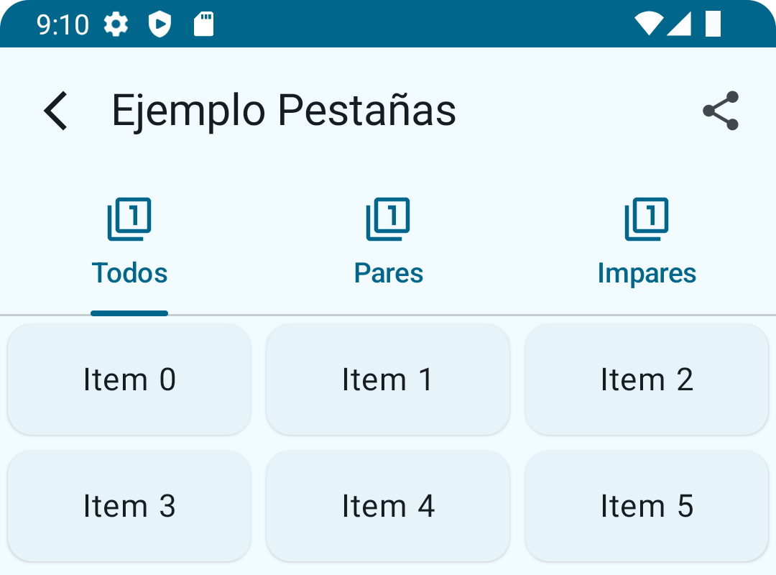
Task: Tap the icon above the Pares label
Action: tap(388, 219)
